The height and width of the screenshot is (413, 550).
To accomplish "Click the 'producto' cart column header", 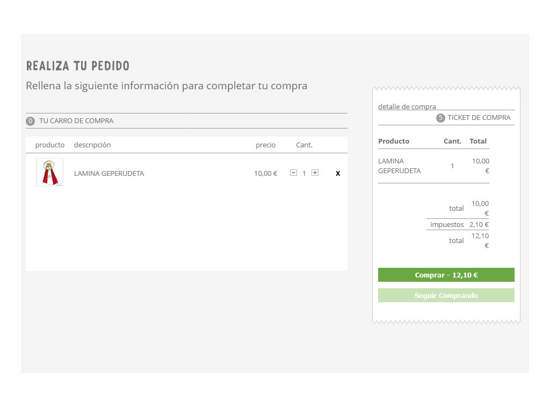I will tap(50, 145).
